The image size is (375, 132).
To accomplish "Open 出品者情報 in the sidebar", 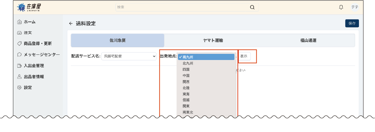I will tap(34, 77).
